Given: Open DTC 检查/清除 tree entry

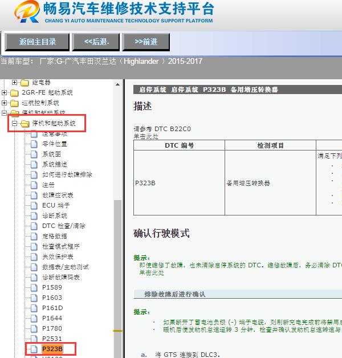Looking at the screenshot, I should click(64, 226).
